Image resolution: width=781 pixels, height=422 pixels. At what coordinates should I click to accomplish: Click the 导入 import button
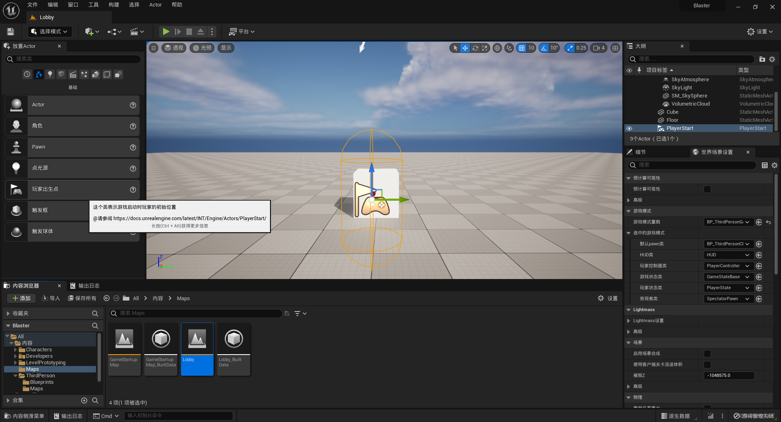click(51, 299)
